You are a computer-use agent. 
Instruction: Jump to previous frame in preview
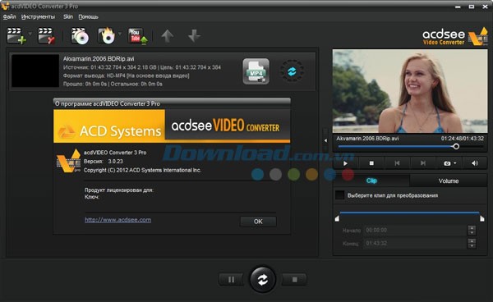coord(397,163)
